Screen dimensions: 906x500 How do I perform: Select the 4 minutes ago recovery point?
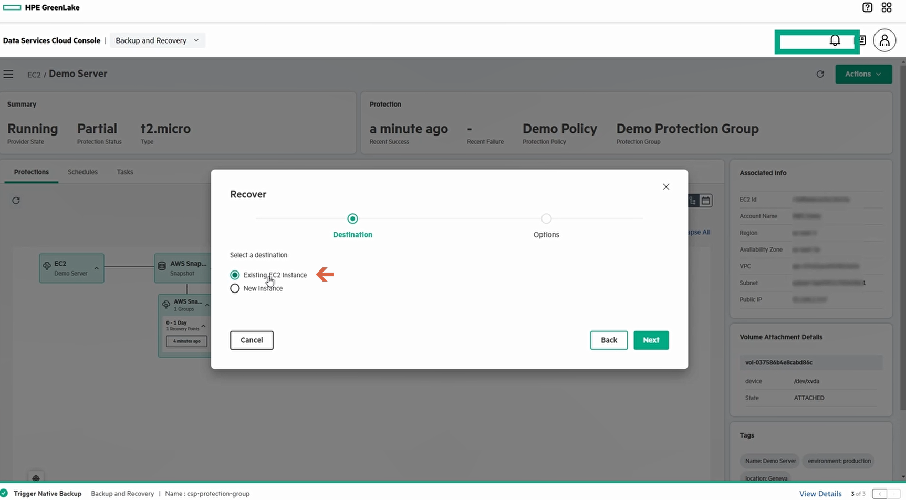pyautogui.click(x=187, y=341)
